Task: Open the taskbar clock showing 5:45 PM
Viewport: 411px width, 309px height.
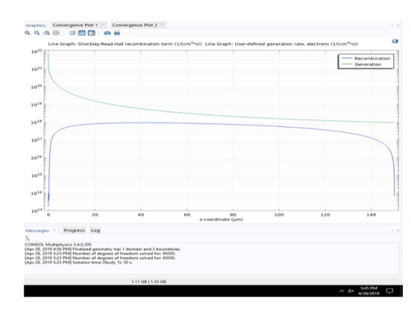Action: pyautogui.click(x=368, y=291)
